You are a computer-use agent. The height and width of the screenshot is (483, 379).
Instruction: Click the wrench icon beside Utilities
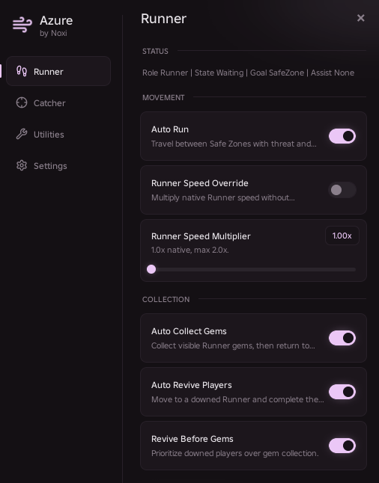pyautogui.click(x=22, y=134)
